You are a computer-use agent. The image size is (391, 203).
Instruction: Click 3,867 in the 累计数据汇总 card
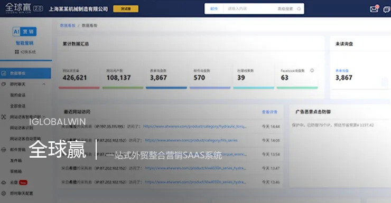(159, 78)
